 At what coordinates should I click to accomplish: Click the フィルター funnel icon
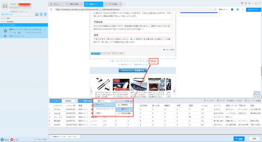tap(205, 101)
